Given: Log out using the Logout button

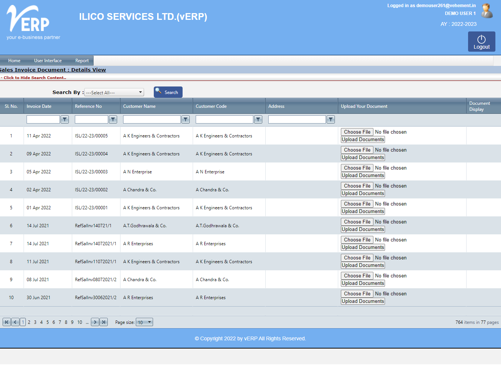Looking at the screenshot, I should pos(482,42).
